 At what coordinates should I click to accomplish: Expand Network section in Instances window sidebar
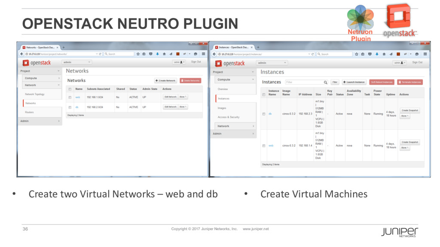(235, 127)
